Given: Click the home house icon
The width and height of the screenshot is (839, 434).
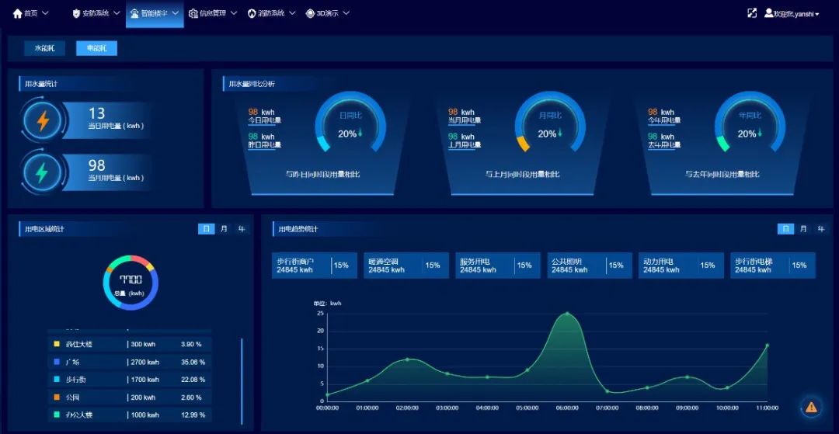Looking at the screenshot, I should 18,13.
